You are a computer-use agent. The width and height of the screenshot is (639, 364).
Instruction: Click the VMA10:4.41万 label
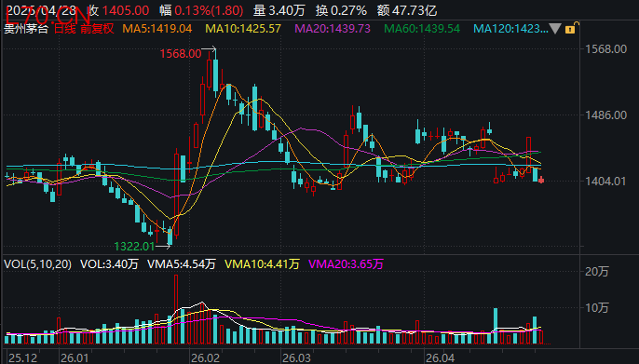(262, 264)
